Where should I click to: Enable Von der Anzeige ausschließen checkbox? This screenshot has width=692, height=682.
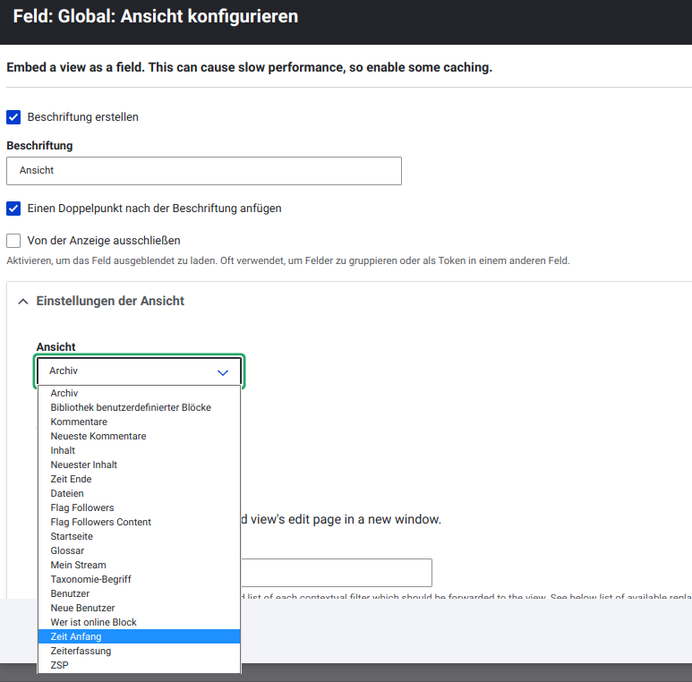pyautogui.click(x=13, y=241)
